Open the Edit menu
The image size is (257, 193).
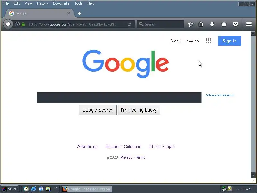click(17, 3)
